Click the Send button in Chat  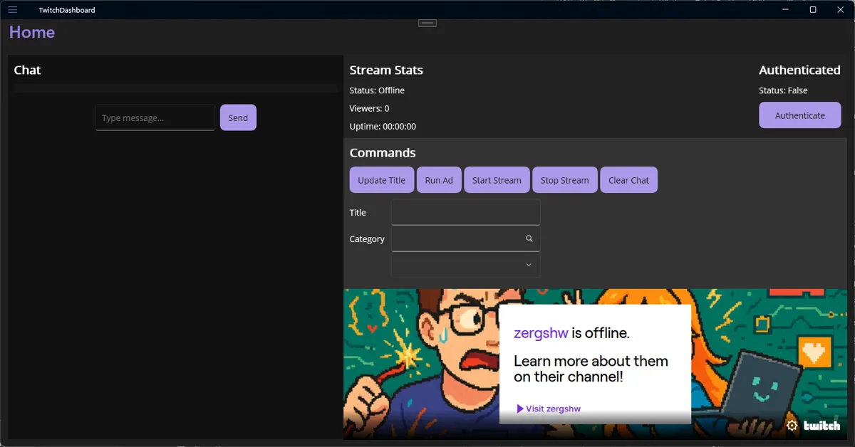[238, 117]
